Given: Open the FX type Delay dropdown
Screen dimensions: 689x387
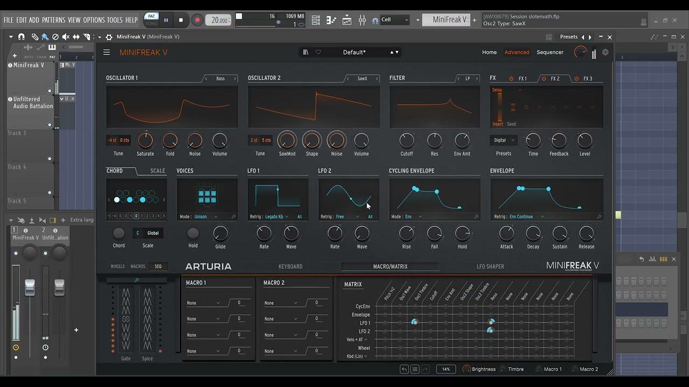Looking at the screenshot, I should (507, 90).
